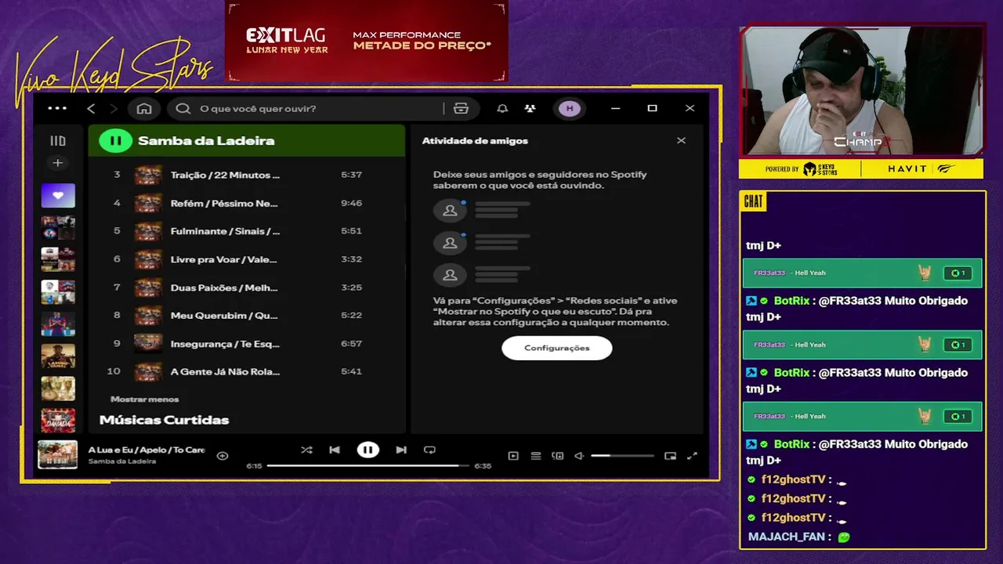The image size is (1003, 564).
Task: Pause Samba da Ladeira from header button
Action: (116, 141)
